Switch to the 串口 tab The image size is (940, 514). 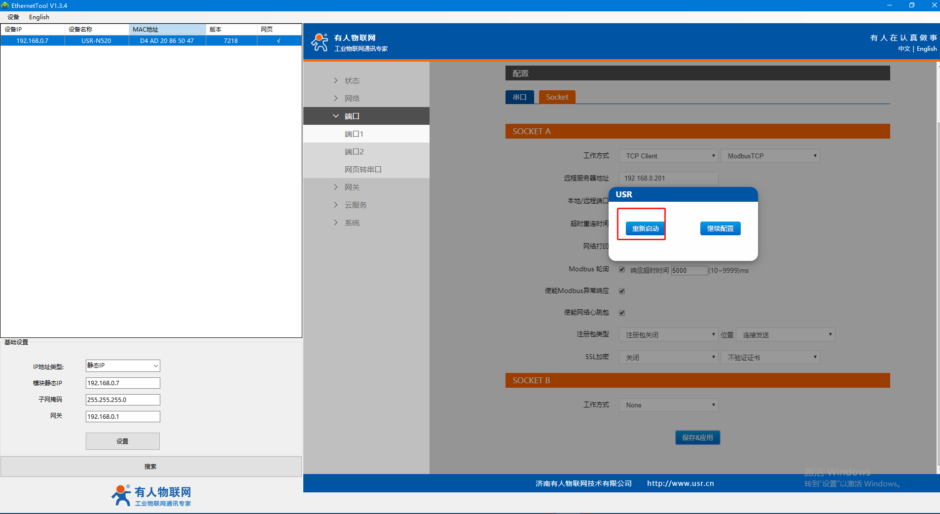[x=519, y=97]
